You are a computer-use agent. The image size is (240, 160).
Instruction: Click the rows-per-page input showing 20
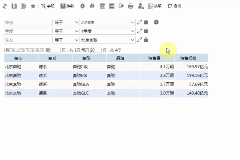pos(96,50)
